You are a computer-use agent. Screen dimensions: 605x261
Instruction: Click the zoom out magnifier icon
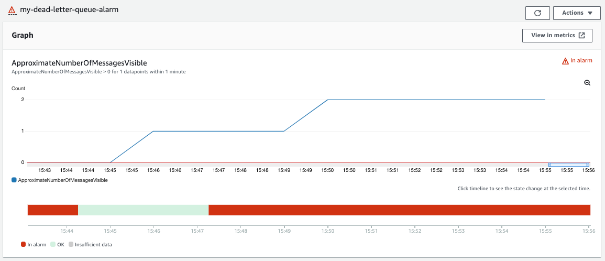pyautogui.click(x=587, y=83)
